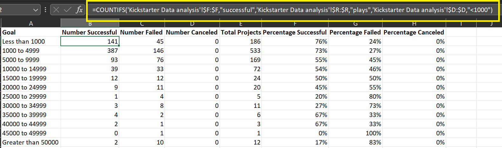502x148 pixels.
Task: Cancel the formula entry with the X icon
Action: coord(56,10)
